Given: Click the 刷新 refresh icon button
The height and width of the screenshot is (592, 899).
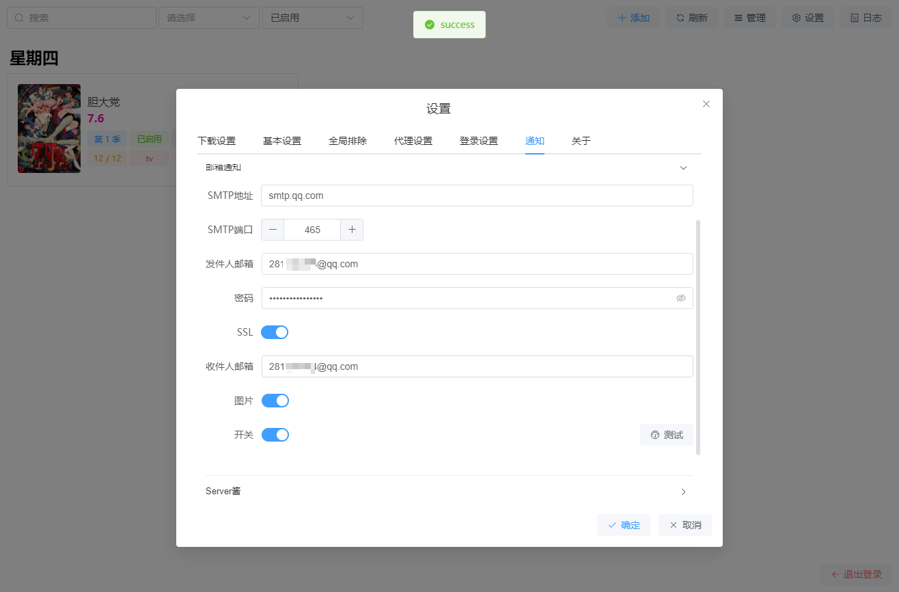Looking at the screenshot, I should [691, 18].
